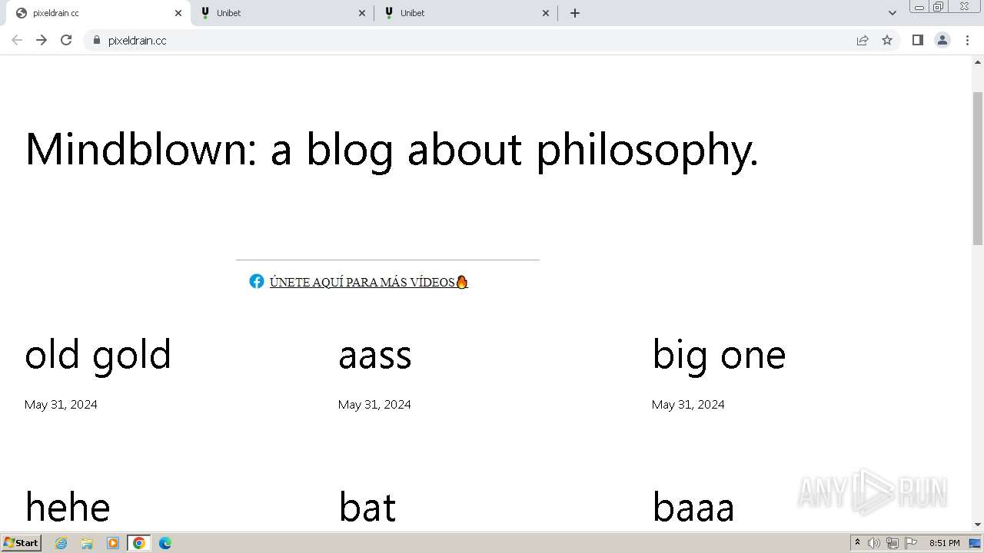
Task: Click the volume speaker tray icon
Action: [874, 543]
